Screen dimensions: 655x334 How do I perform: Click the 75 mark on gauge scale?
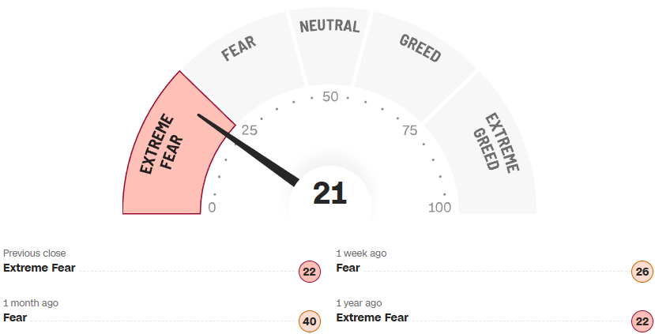(409, 130)
